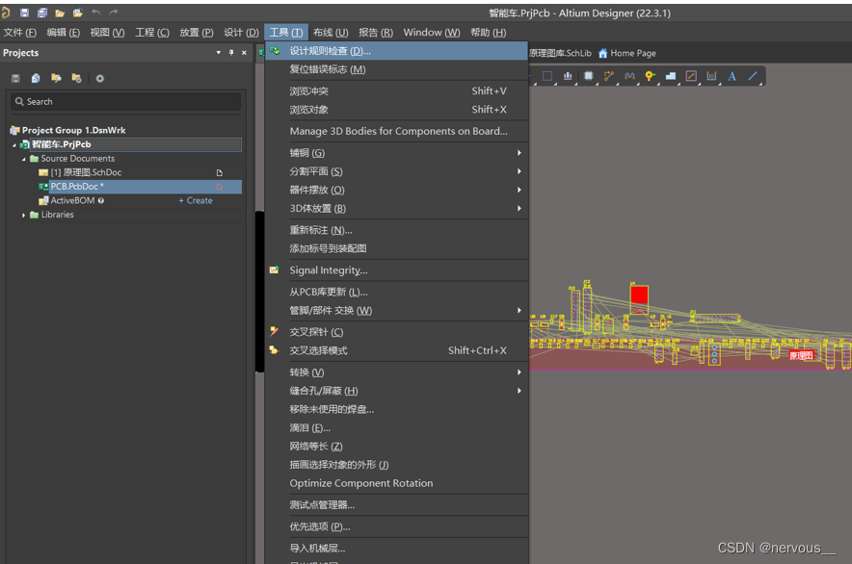
Task: Toggle 交叉选择模式 cross select mode
Action: [x=318, y=350]
